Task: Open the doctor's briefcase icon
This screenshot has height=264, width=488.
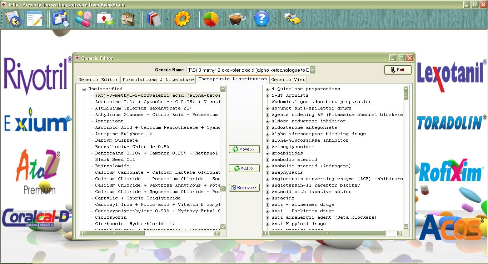Action: coord(128,19)
